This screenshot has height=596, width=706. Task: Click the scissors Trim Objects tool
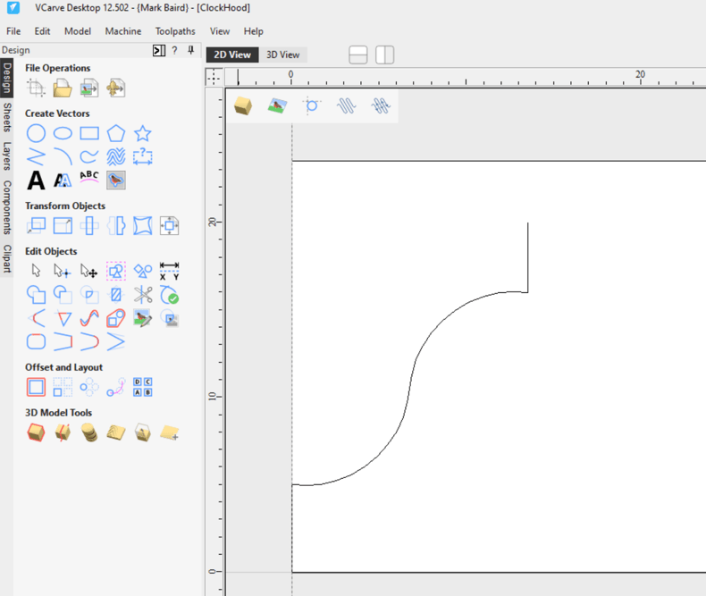(x=143, y=294)
